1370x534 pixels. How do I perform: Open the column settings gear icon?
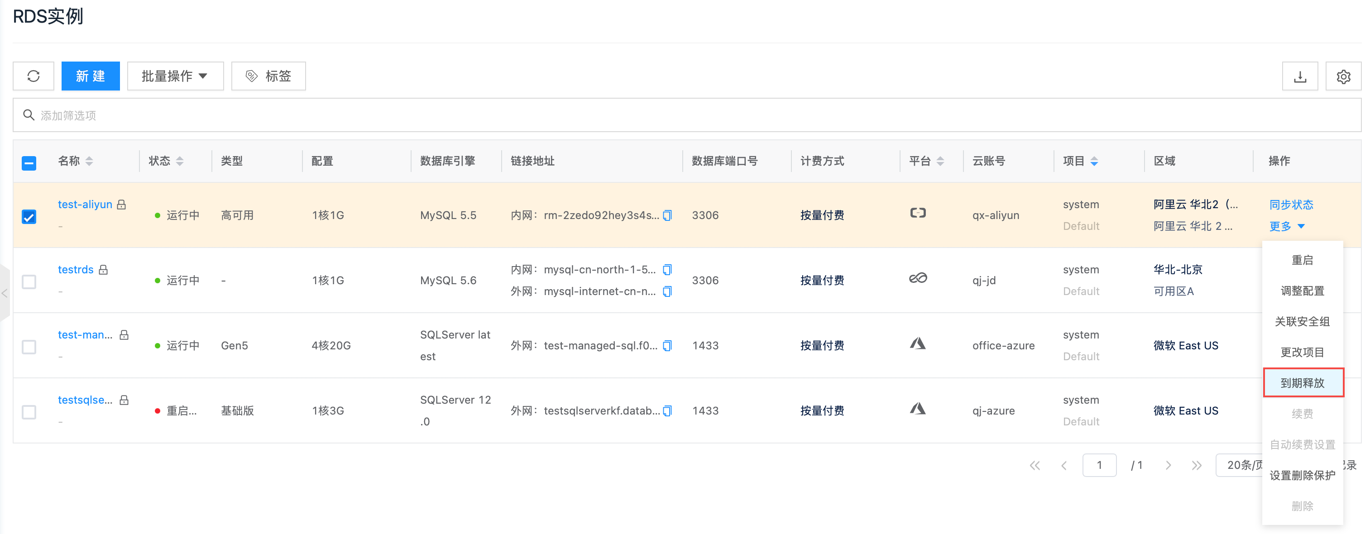[x=1343, y=76]
